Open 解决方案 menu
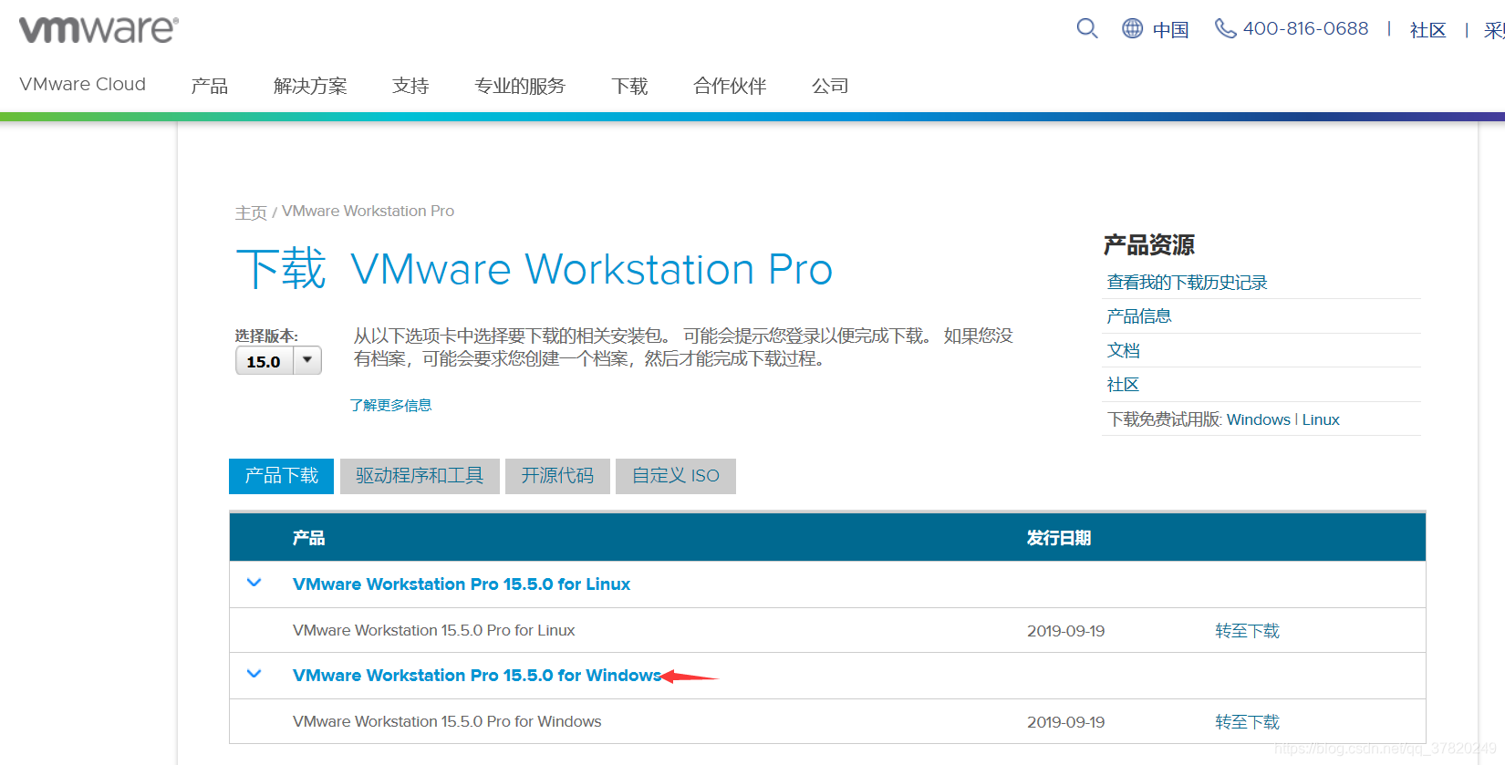 point(310,86)
